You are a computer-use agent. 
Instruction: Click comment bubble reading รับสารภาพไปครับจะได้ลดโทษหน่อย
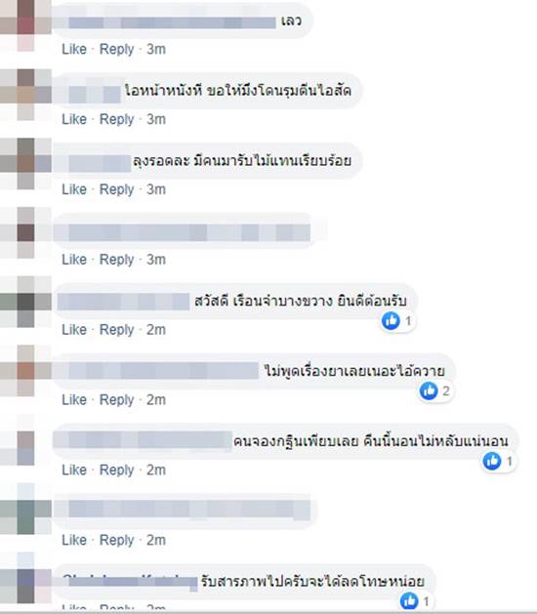244,583
